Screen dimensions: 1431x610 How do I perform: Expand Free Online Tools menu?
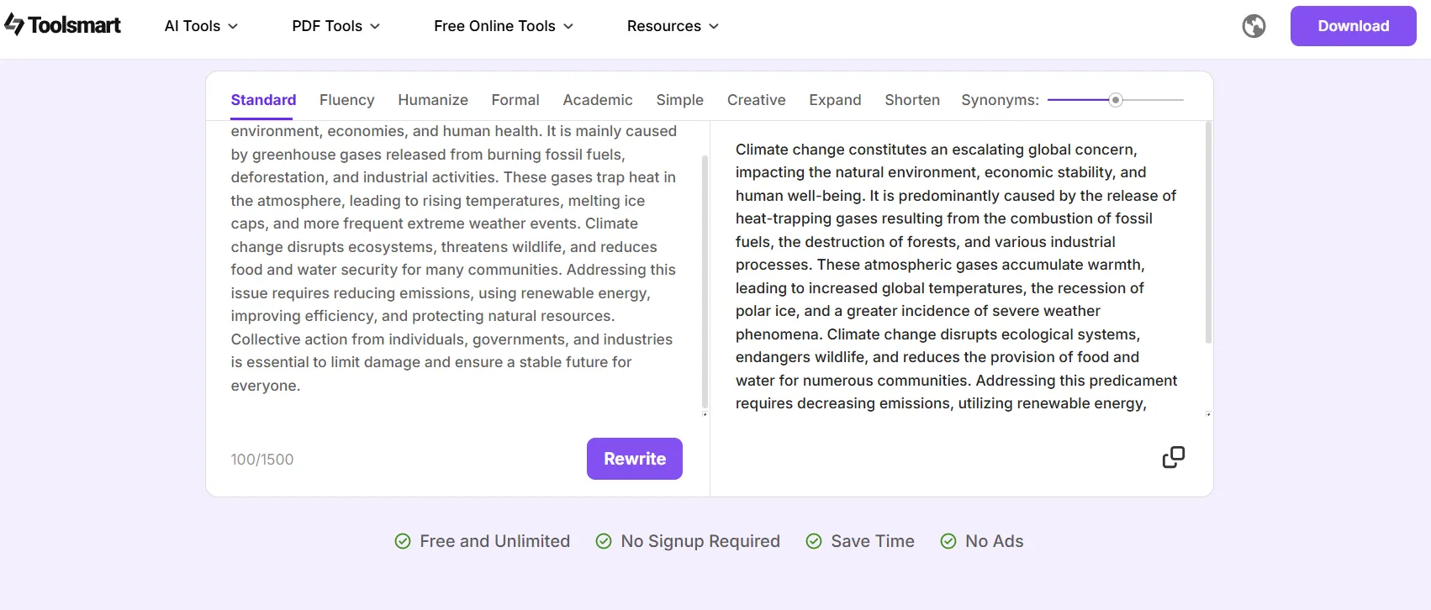coord(504,26)
